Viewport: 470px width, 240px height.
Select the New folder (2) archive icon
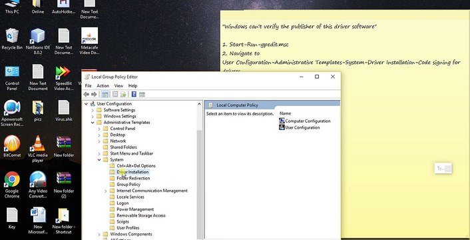click(x=63, y=185)
